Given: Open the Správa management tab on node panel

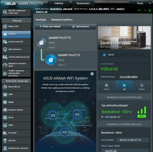Looking at the screenshot, I should tap(142, 87).
